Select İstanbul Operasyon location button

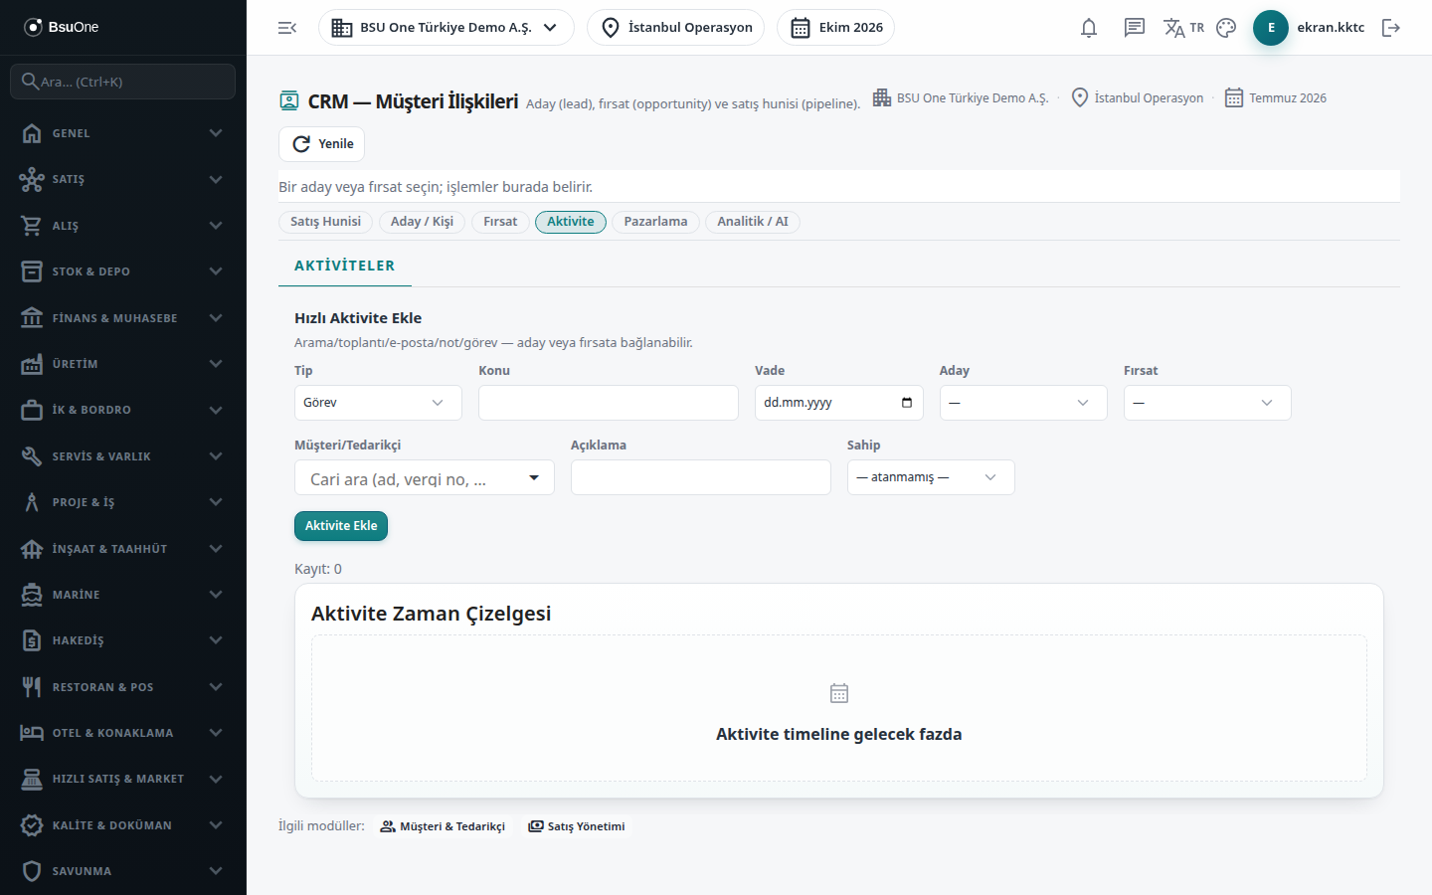click(x=676, y=28)
